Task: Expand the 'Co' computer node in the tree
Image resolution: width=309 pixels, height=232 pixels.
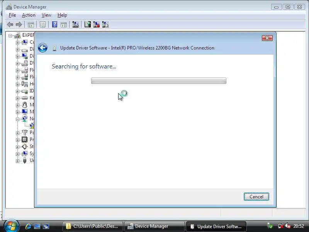Action: click(x=17, y=43)
